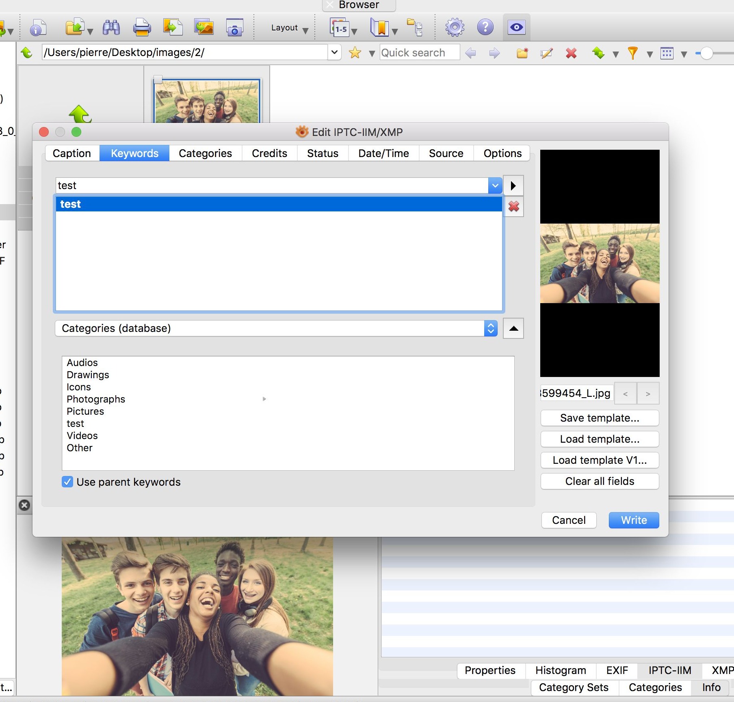Click the orange filter funnel icon
Image resolution: width=734 pixels, height=702 pixels.
(x=632, y=53)
